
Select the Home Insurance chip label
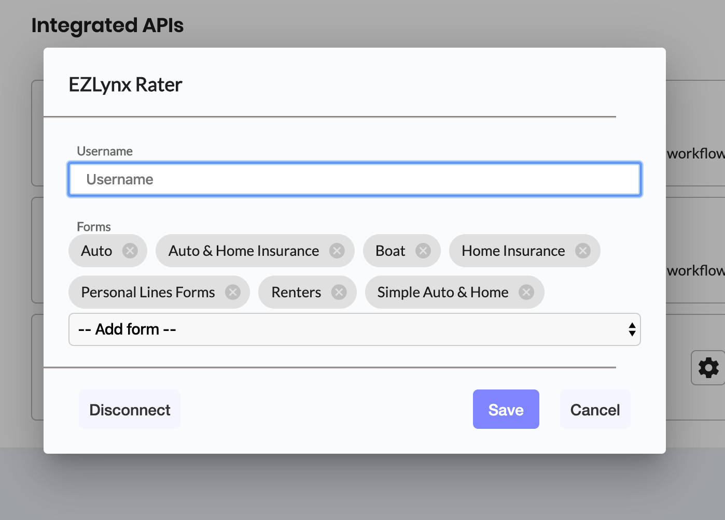pos(513,251)
